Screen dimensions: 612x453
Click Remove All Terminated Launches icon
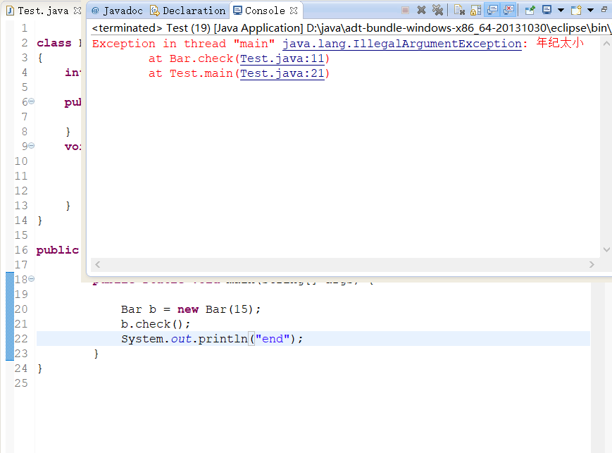[437, 9]
